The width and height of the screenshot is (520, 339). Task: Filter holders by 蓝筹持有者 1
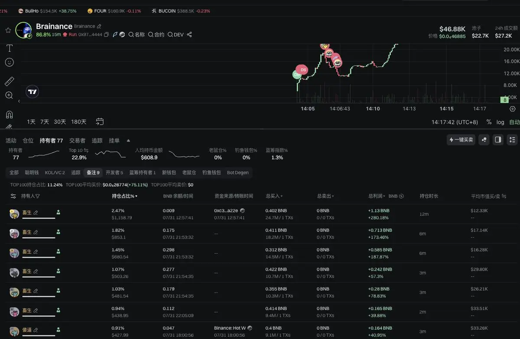point(143,172)
